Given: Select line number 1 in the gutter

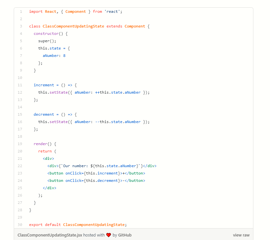Looking at the screenshot, I should point(21,12).
